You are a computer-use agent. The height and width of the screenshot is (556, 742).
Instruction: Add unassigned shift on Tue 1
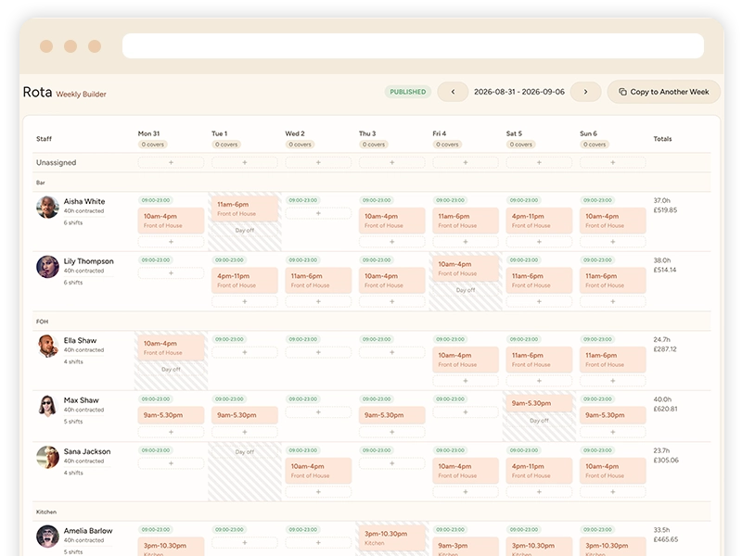(x=245, y=163)
